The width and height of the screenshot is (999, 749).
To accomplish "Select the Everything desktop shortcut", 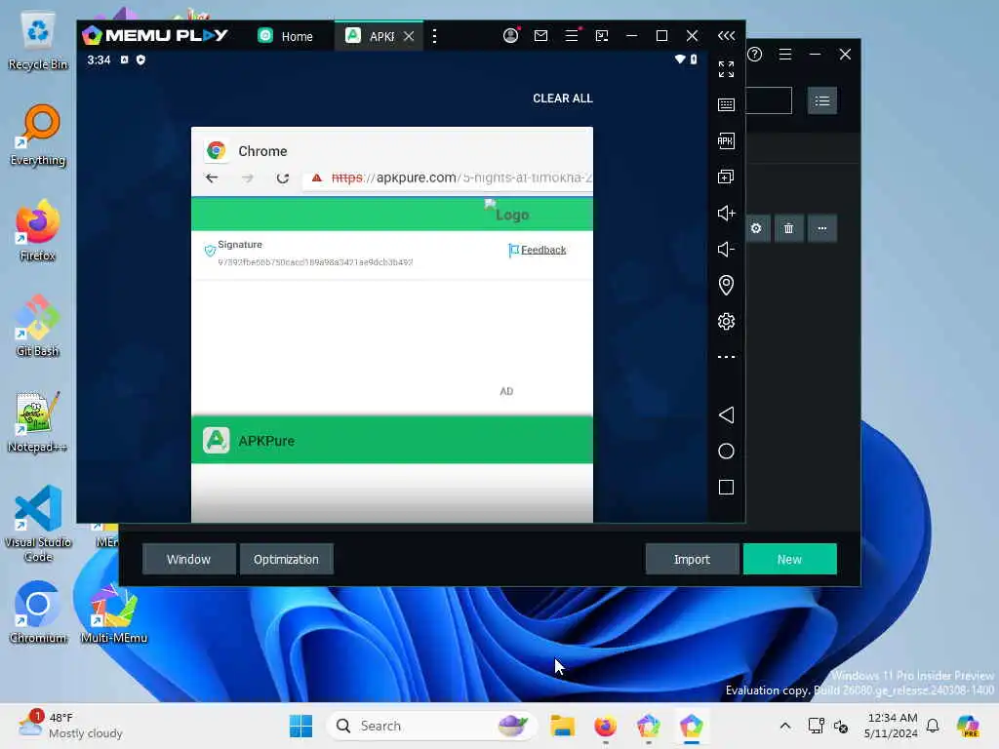I will pos(38,135).
